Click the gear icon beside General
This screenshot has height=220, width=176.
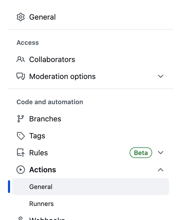click(x=21, y=17)
